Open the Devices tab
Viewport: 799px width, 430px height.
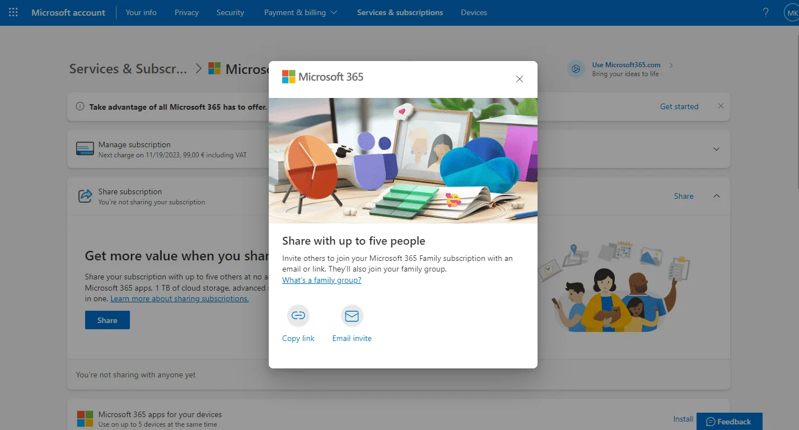(474, 12)
